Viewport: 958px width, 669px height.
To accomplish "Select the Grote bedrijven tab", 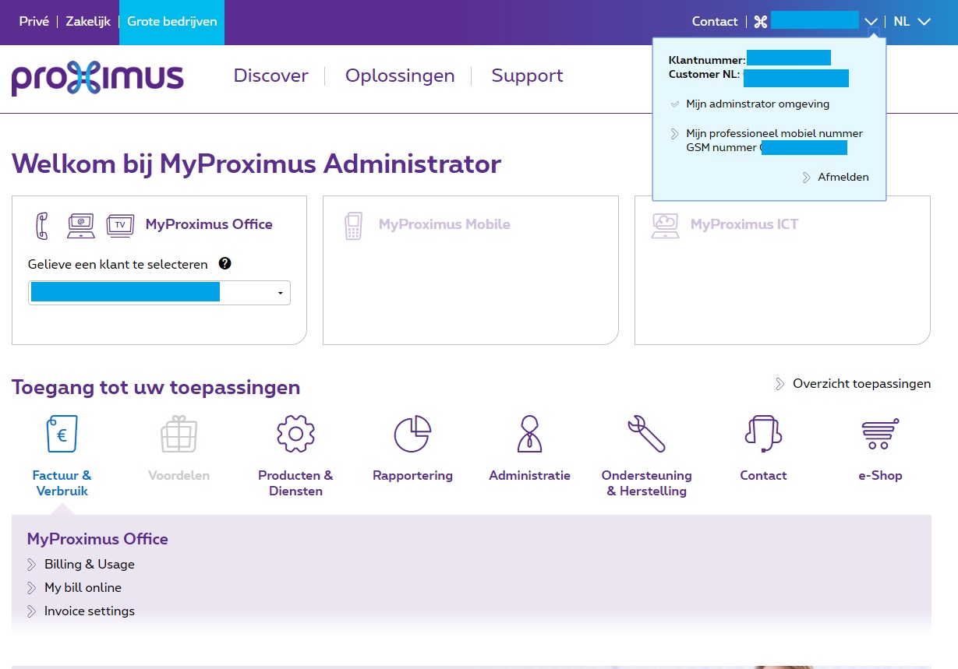I will [171, 22].
